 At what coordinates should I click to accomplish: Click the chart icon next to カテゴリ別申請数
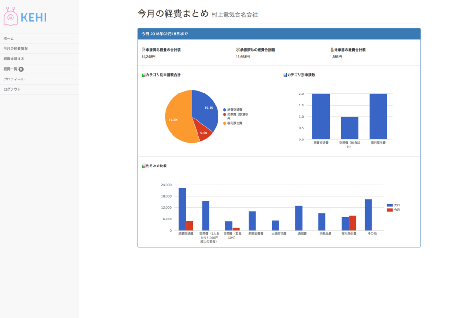click(285, 75)
